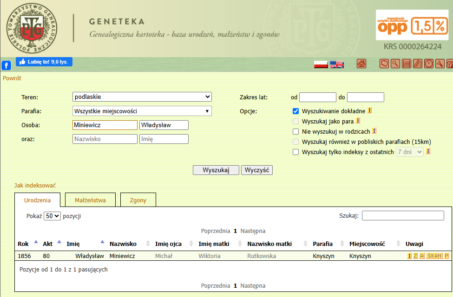
Task: Open the Pokaż 50 pozycji dropdown
Action: 52,216
